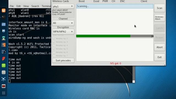This screenshot has height=99, width=176.
Task: Show the applications grid in the dock
Action: click(4, 93)
